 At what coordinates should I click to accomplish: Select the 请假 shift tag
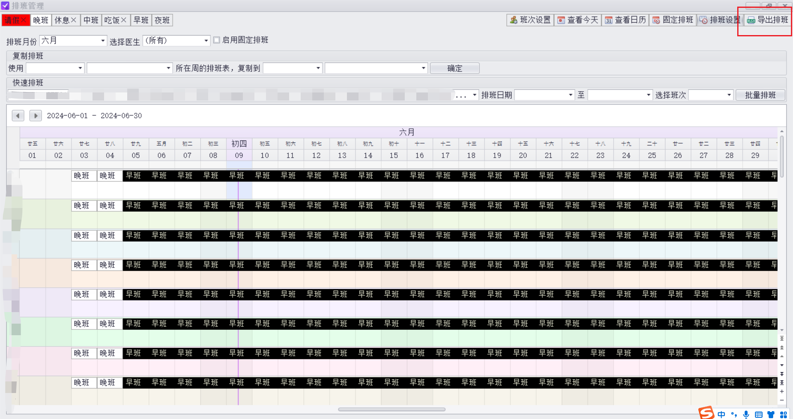(16, 20)
